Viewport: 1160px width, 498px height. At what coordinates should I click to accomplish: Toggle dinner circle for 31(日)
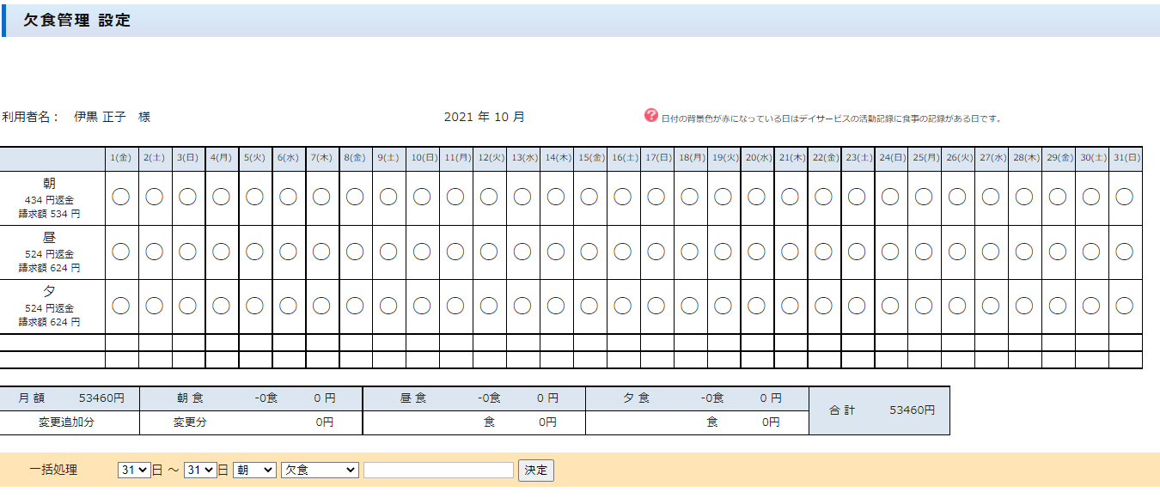[1124, 306]
